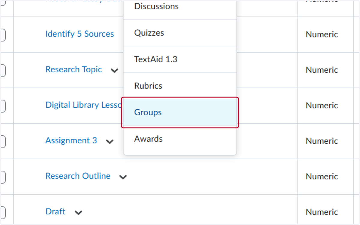Expand Assignment 3 context menu chevron
This screenshot has height=225, width=360.
[x=110, y=142]
